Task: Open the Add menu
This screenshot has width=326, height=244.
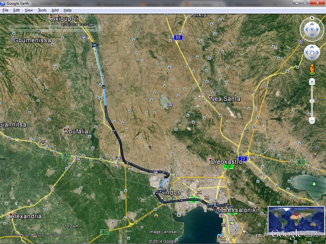Action: pyautogui.click(x=55, y=10)
